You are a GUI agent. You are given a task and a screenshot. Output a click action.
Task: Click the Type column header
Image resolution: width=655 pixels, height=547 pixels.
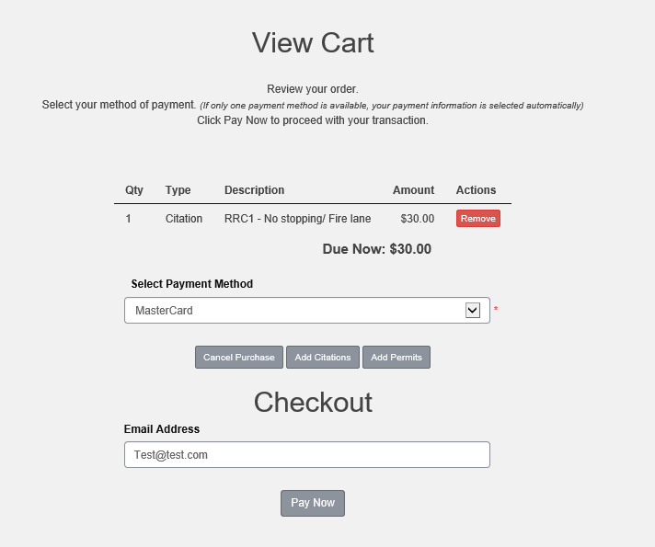178,190
